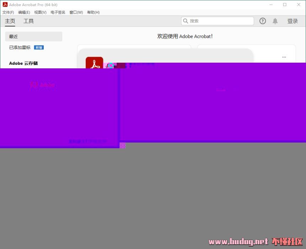Screen dimensions: 306x249
Task: Open the 编辑(E) menu
Action: coord(24,12)
